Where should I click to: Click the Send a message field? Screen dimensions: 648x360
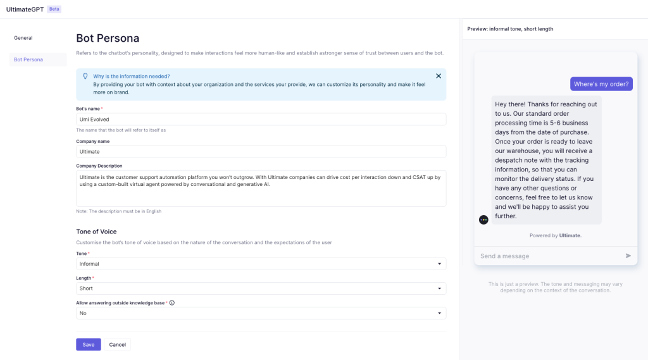[x=550, y=256]
